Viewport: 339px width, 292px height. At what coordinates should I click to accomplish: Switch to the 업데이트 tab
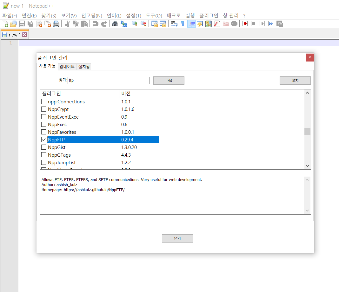coord(67,67)
